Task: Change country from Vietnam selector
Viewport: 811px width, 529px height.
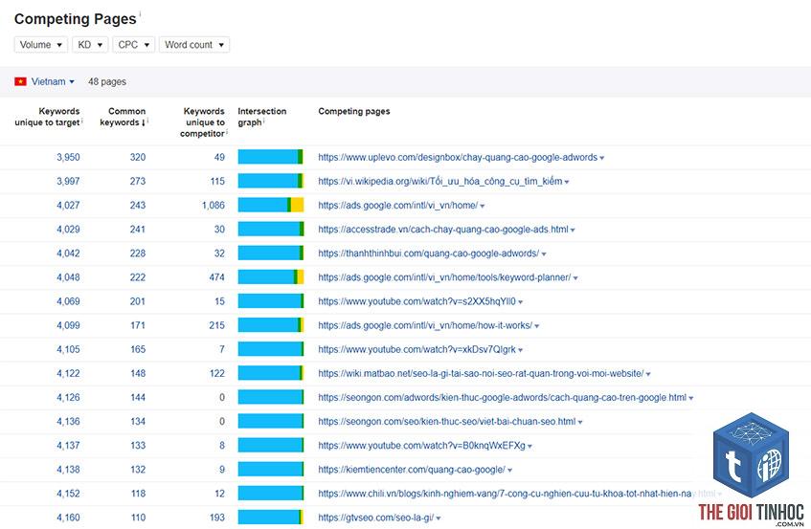Action: coord(53,81)
